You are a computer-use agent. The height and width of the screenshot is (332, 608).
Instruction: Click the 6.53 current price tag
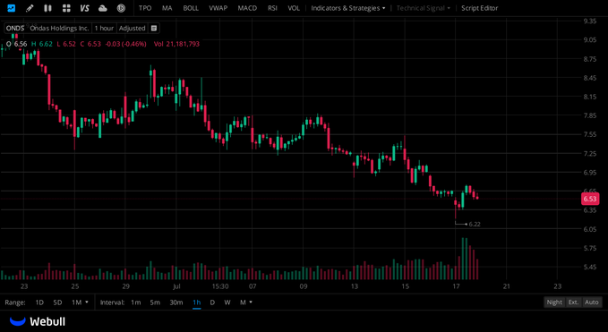[x=590, y=199]
